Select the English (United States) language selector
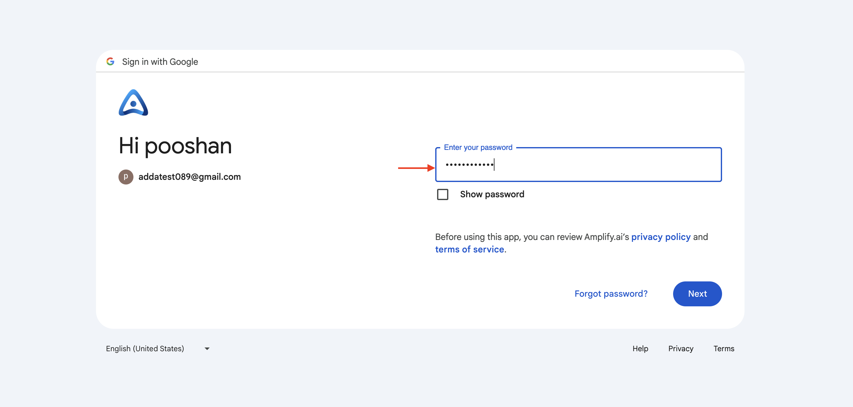This screenshot has width=853, height=407. (x=158, y=349)
